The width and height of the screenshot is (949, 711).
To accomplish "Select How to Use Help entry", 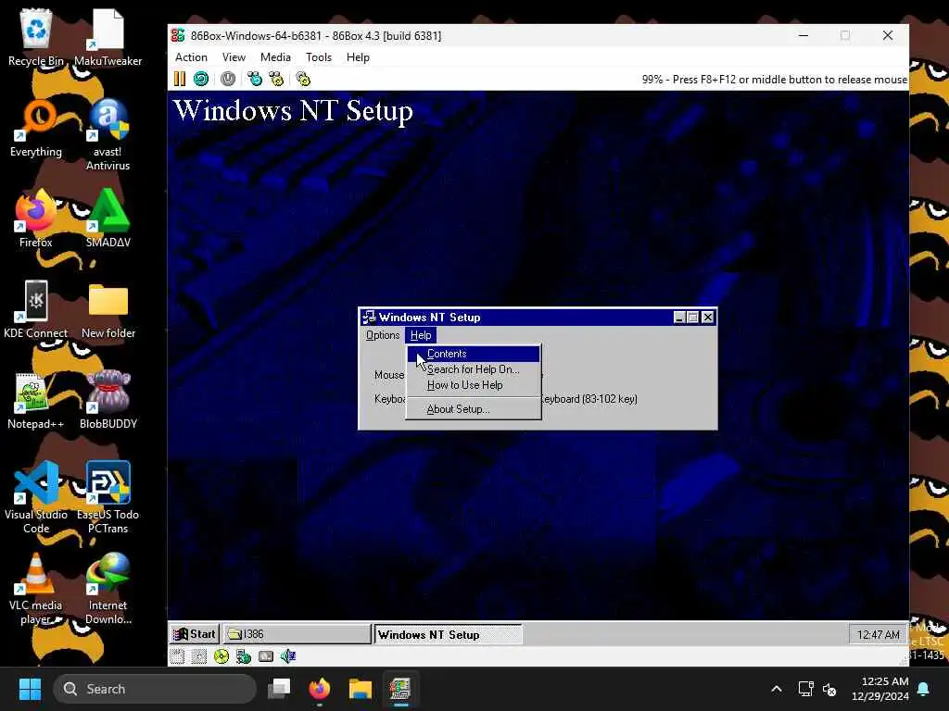I will [x=474, y=385].
